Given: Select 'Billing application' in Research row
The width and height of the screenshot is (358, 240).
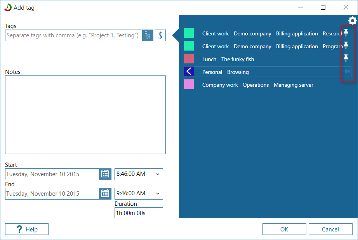Looking at the screenshot, I should click(297, 33).
